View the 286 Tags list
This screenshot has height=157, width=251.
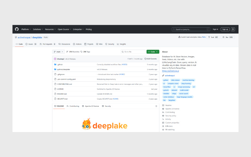[85, 52]
